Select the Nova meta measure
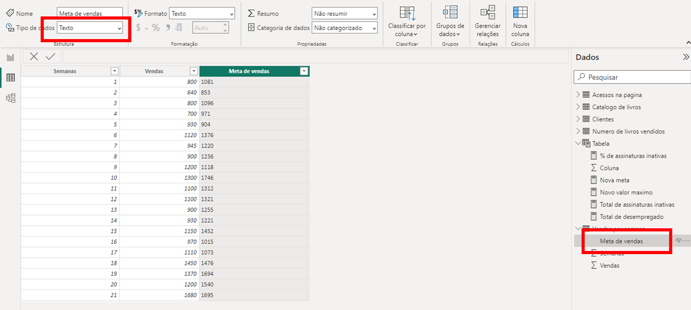691x310 pixels. point(614,180)
